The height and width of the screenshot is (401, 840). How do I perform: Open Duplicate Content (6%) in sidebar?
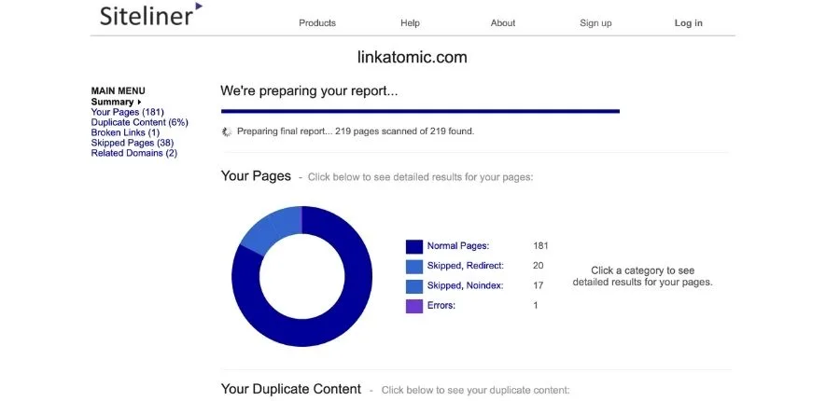click(139, 122)
